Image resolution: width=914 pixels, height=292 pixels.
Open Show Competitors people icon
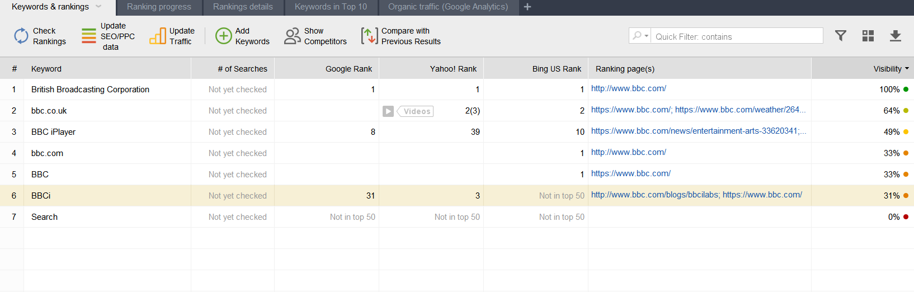click(x=292, y=36)
